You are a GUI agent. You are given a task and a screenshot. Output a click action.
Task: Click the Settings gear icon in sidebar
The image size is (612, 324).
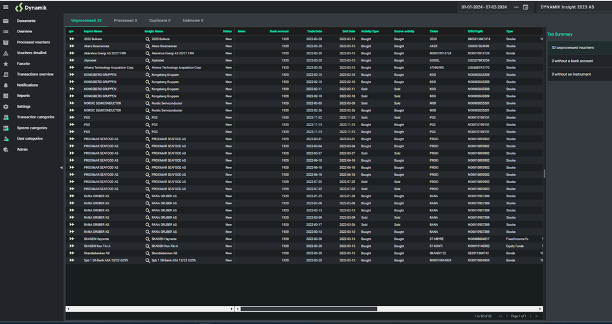point(6,107)
